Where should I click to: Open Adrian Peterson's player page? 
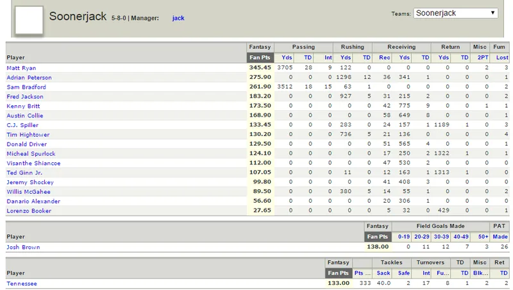tap(29, 78)
